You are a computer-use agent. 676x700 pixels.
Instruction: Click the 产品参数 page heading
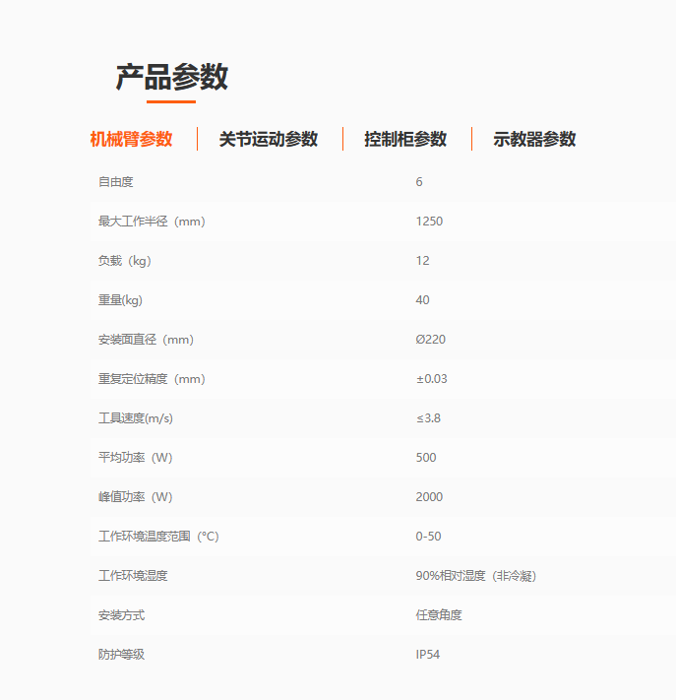tap(171, 77)
